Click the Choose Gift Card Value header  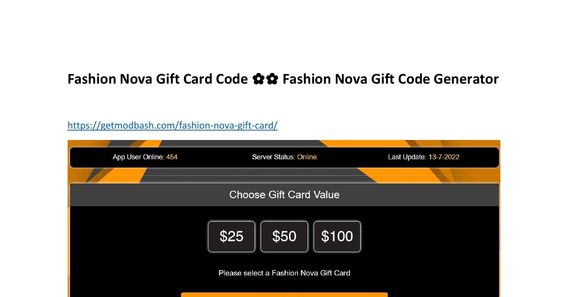click(x=284, y=195)
